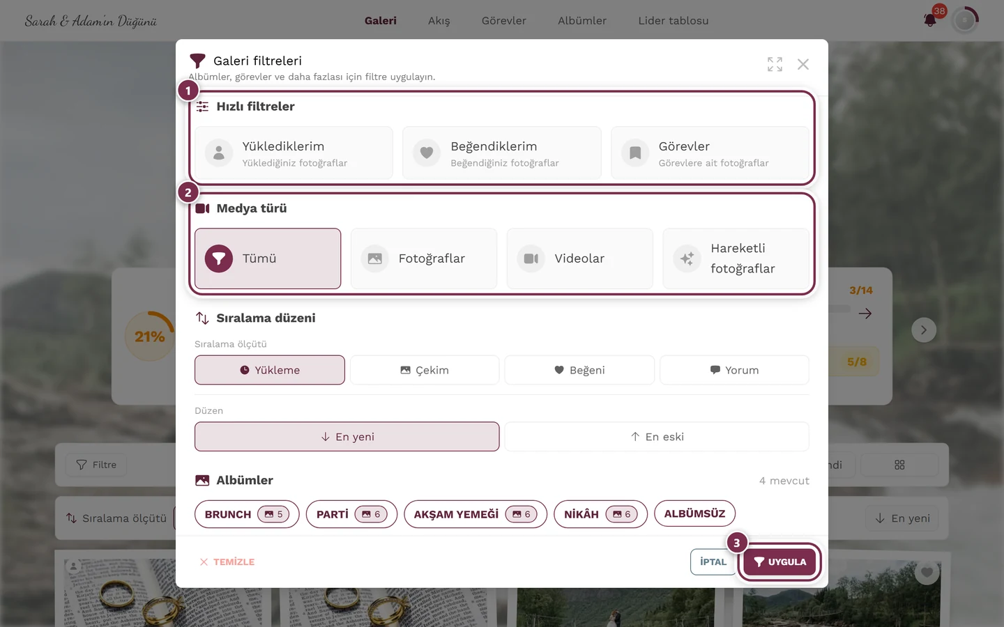Choose the Videolar media type
This screenshot has height=627, width=1004.
[x=580, y=258]
